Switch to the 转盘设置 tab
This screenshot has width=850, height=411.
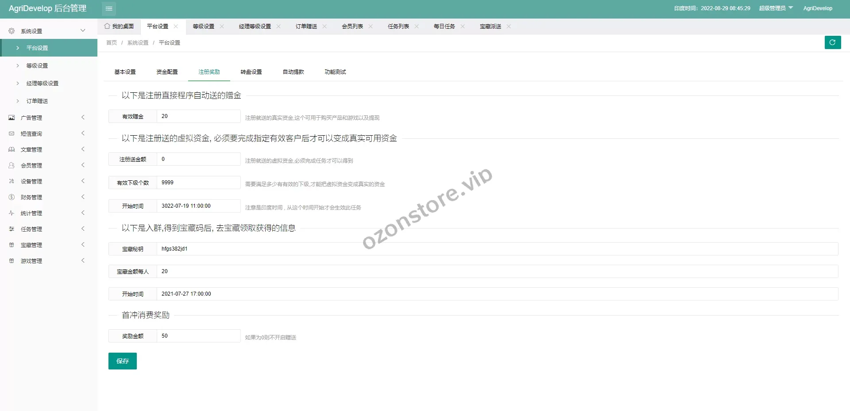click(251, 72)
